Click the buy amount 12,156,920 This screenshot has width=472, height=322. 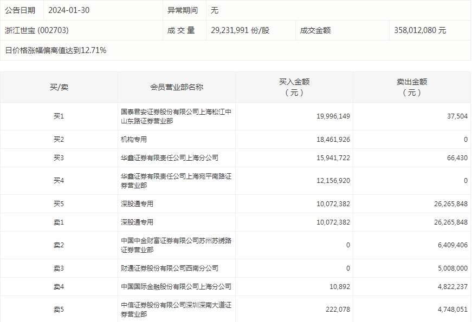click(333, 181)
